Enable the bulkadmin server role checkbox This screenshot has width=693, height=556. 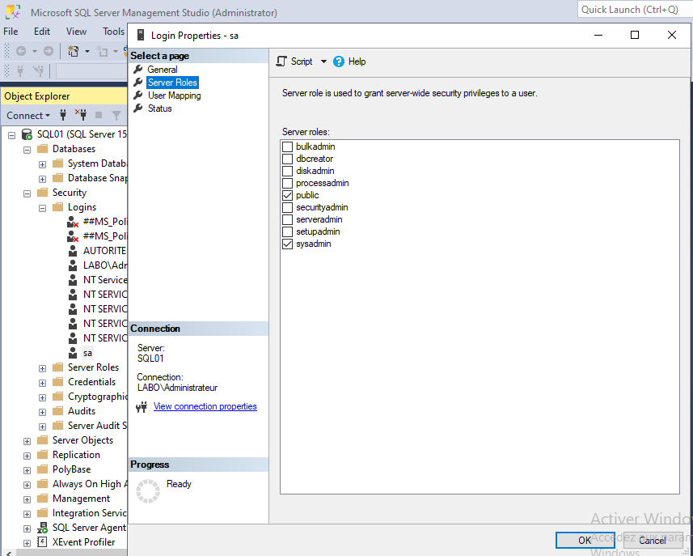point(287,146)
